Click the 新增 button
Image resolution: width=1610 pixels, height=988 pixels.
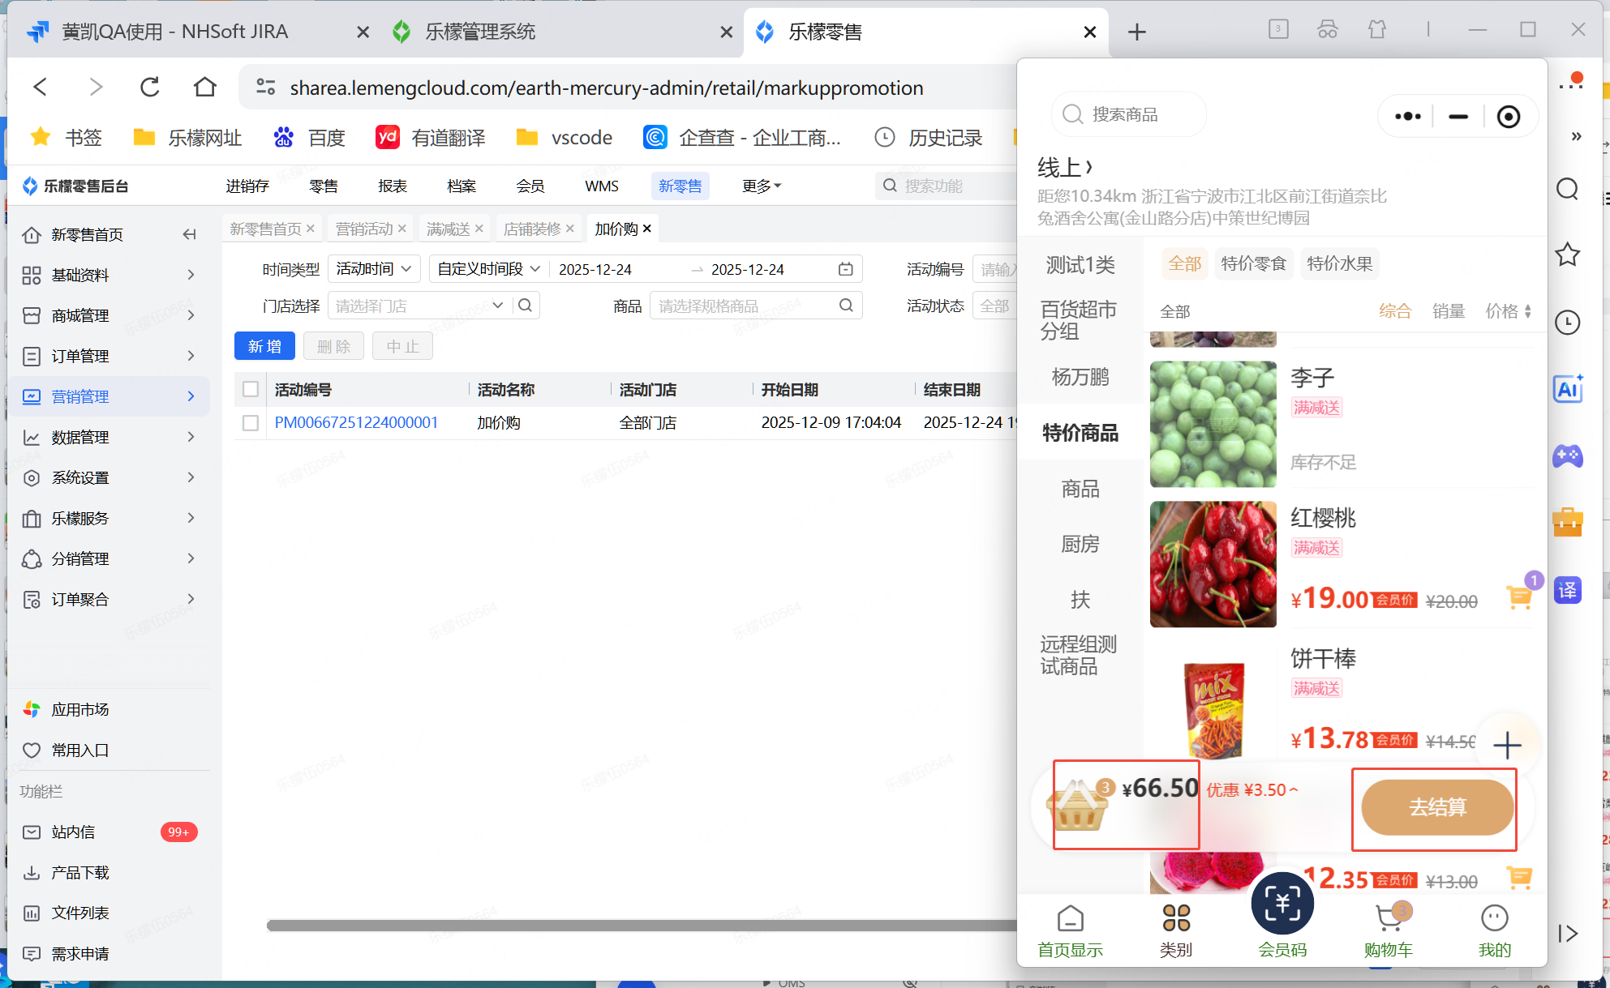coord(264,347)
